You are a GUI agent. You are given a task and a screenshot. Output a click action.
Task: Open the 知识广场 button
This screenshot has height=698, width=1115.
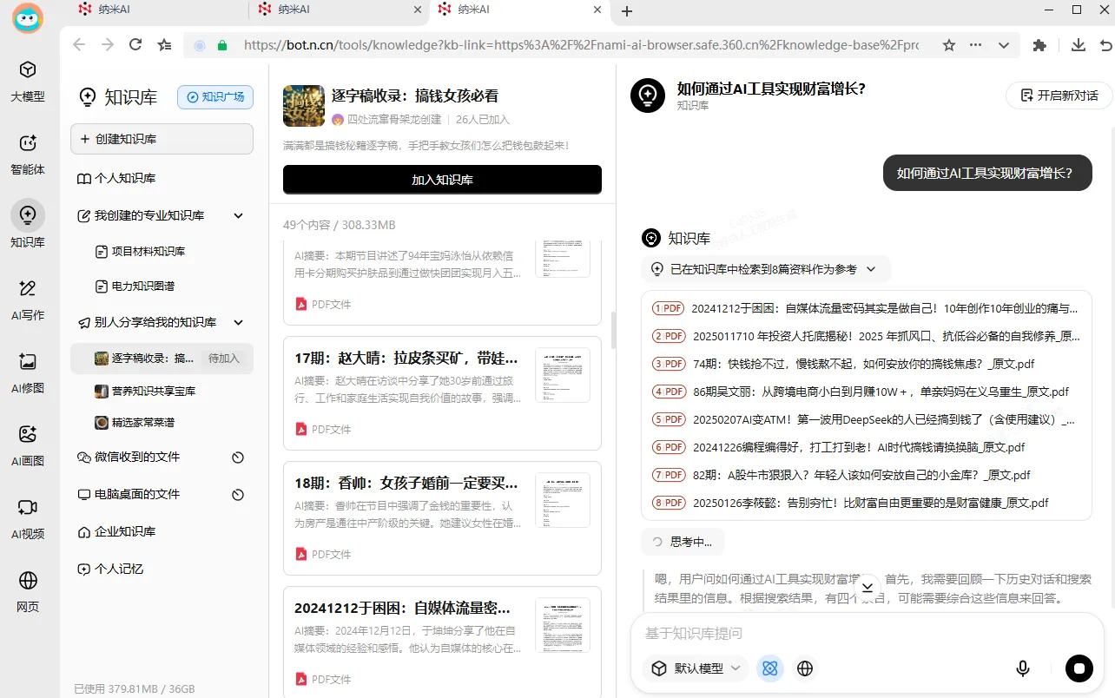[x=215, y=96]
